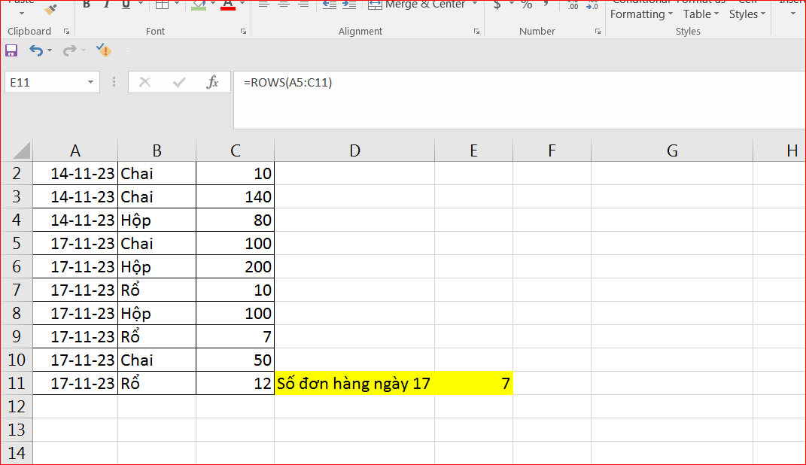Image resolution: width=806 pixels, height=465 pixels.
Task: Apply the green Fill Color swatch
Action: click(x=199, y=5)
